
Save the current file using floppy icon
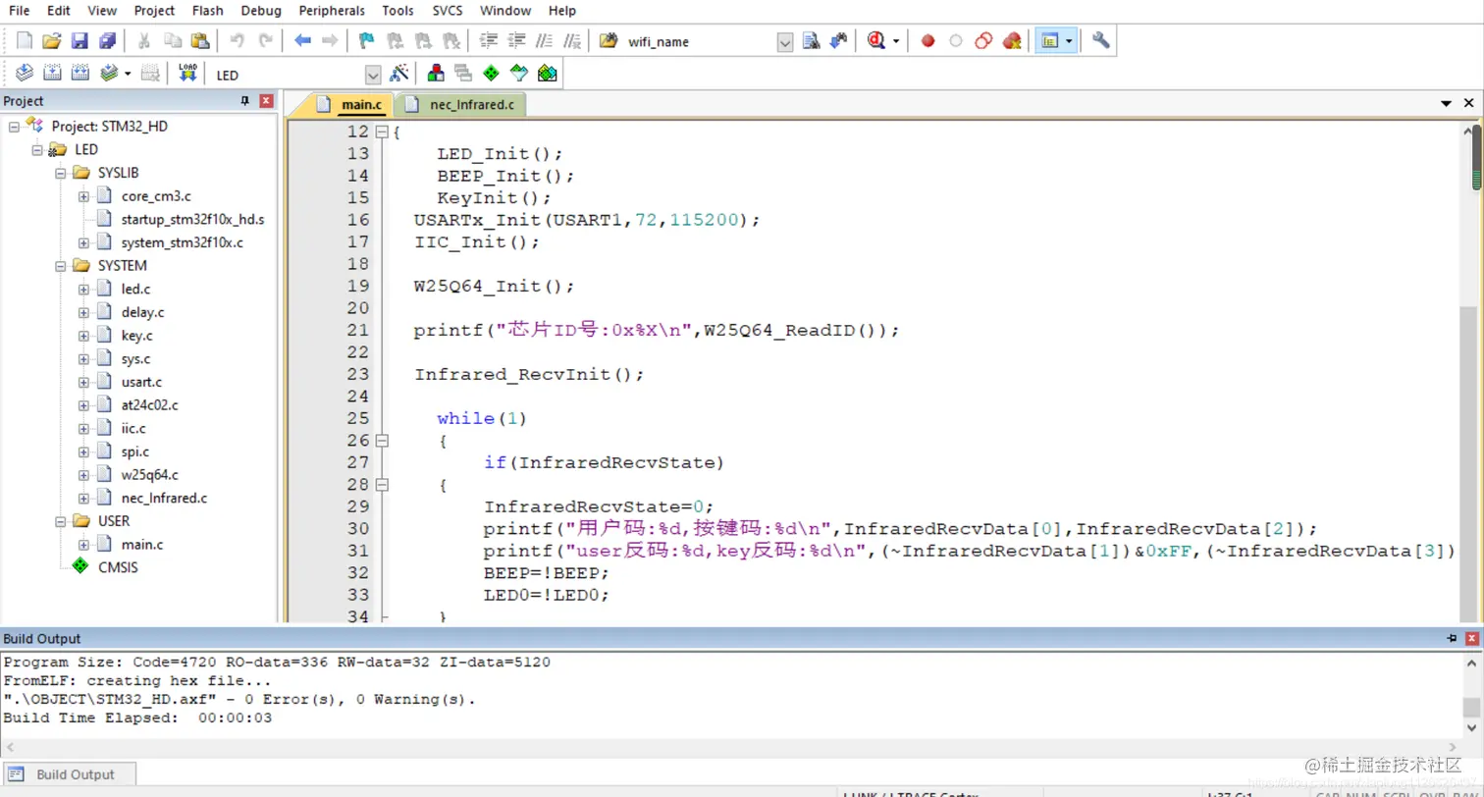pos(79,41)
